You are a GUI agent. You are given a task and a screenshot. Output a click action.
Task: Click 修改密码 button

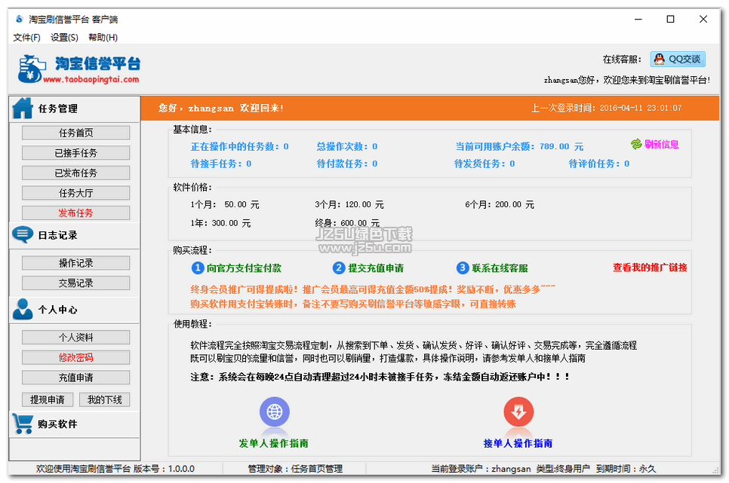coord(75,357)
